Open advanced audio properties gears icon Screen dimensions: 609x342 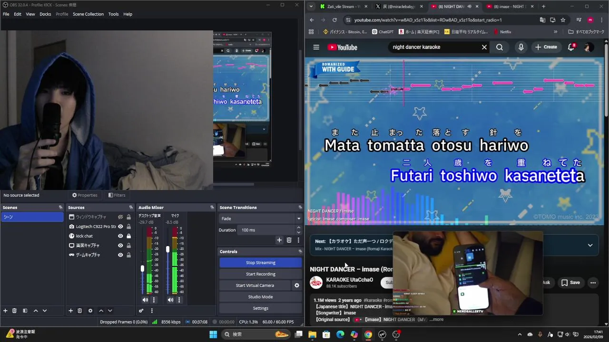click(x=141, y=311)
